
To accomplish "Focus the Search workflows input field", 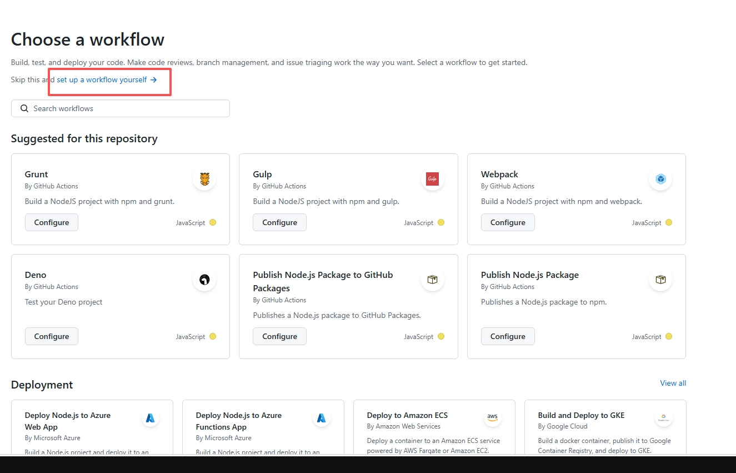I will 128,108.
